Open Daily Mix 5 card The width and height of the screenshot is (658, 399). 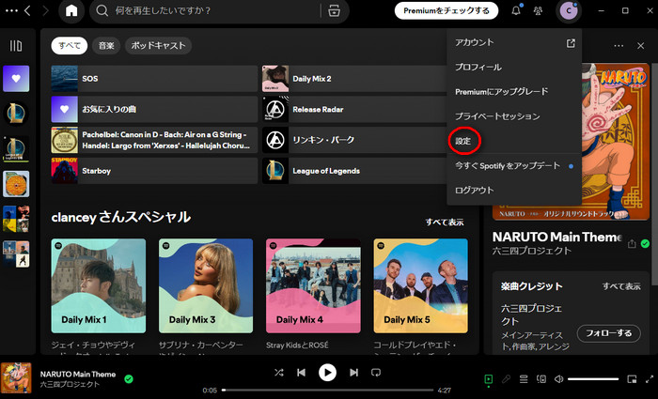click(421, 285)
